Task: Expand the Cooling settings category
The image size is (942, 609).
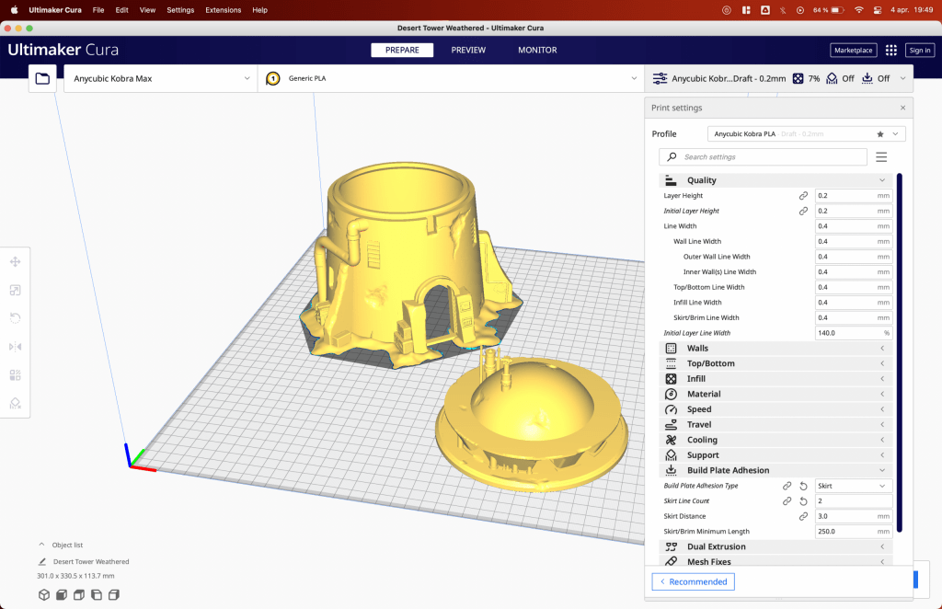Action: (775, 441)
